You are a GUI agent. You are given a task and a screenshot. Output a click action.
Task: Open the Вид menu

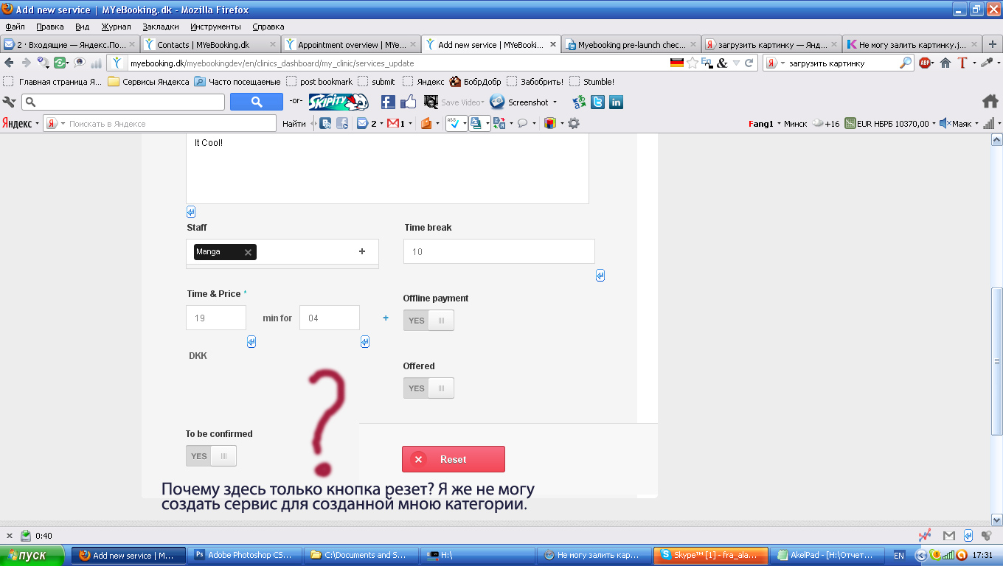[x=83, y=27]
